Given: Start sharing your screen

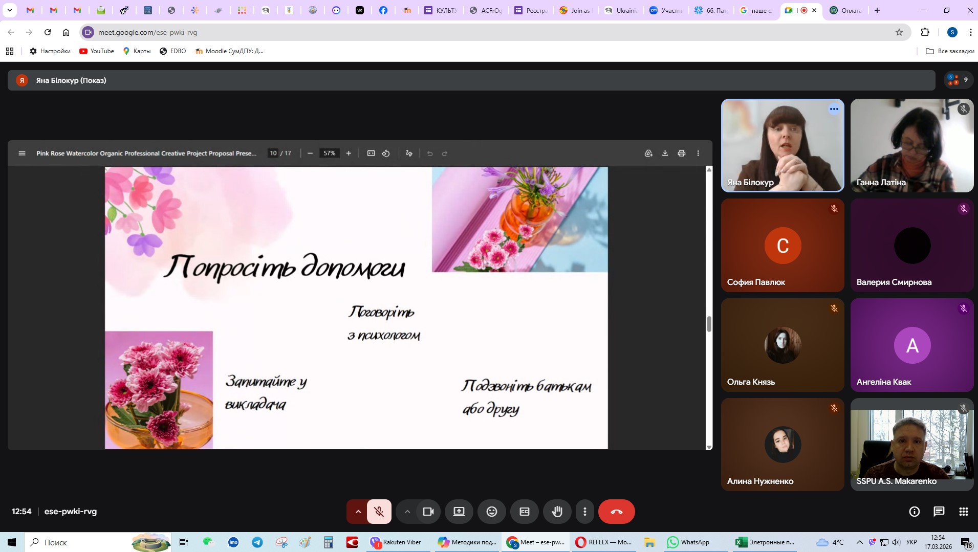Looking at the screenshot, I should pyautogui.click(x=459, y=512).
